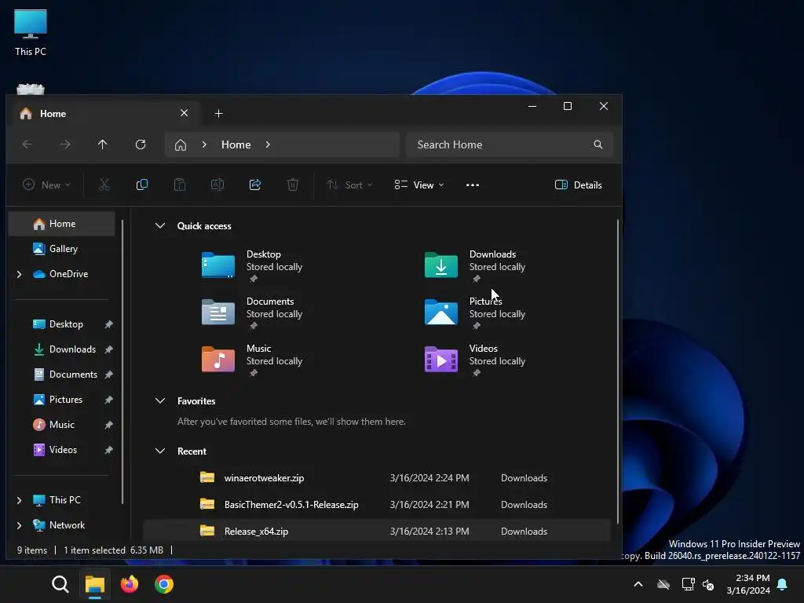Click the magnifier icon in Search Home
The width and height of the screenshot is (804, 603).
pos(598,144)
